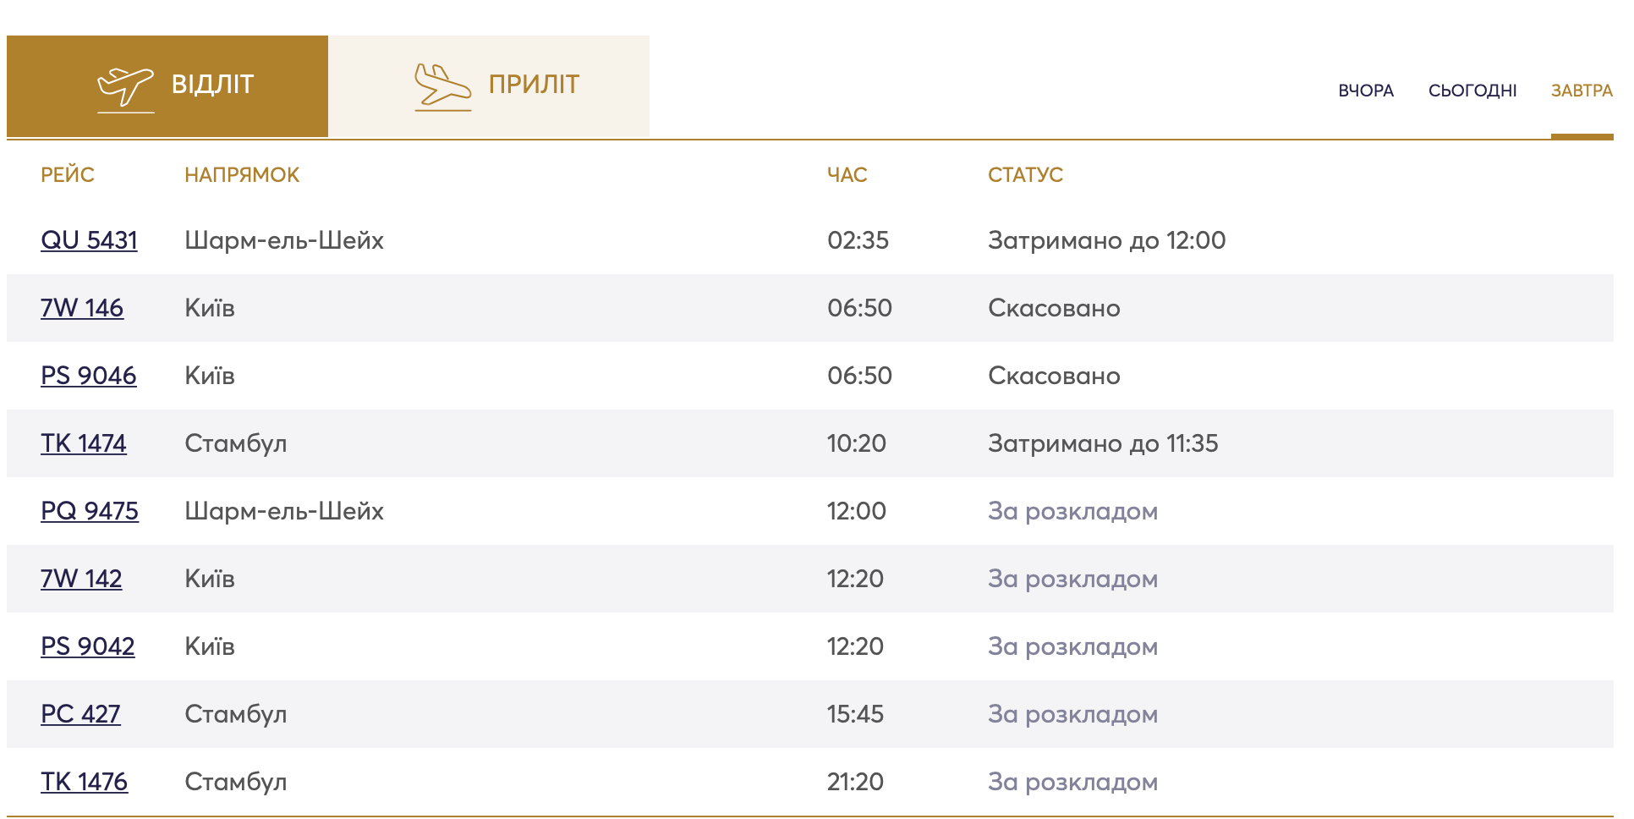Click the СТАТУС column header
1634x819 pixels.
(x=1025, y=175)
